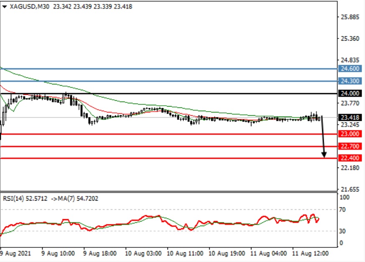Click the current price label 23.418
Viewport: 365px width, 262px height.
pos(350,117)
